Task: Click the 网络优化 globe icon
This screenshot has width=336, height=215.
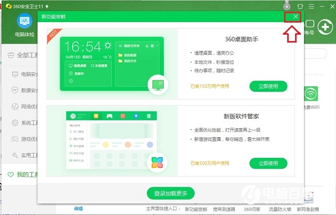Action: pos(15,106)
